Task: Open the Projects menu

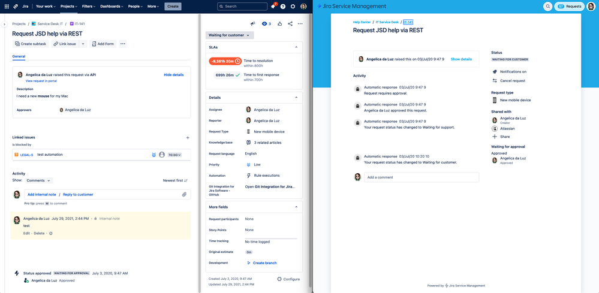Action: coord(69,7)
